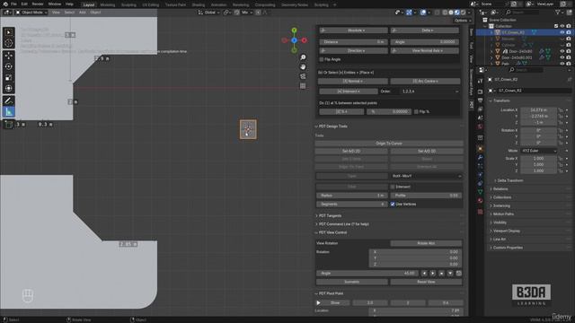Click the PDT Pivot Point Show button
The width and height of the screenshot is (575, 323).
point(335,303)
